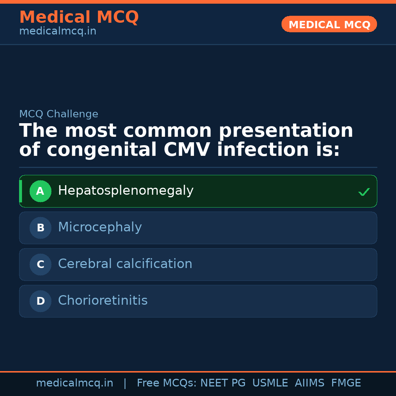This screenshot has width=396, height=396.
Task: Click the congenital CMV question heading
Action: pyautogui.click(x=186, y=140)
